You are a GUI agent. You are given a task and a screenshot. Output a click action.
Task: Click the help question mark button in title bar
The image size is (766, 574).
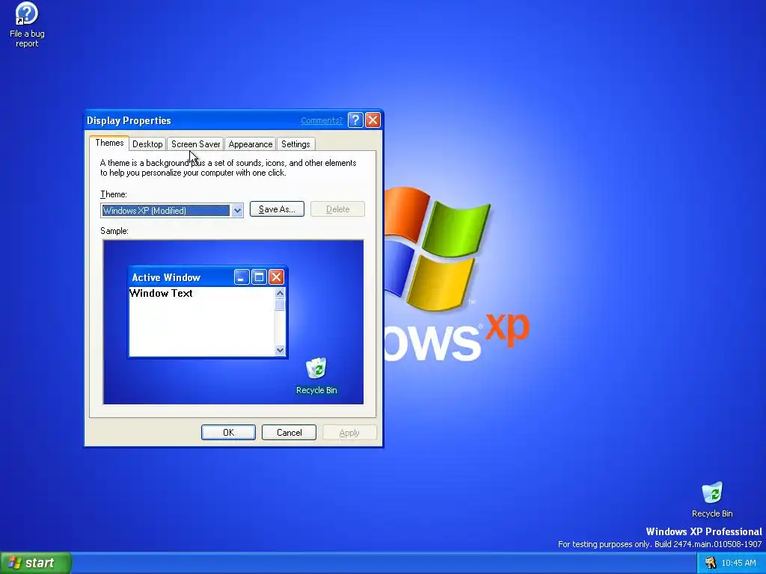coord(355,120)
